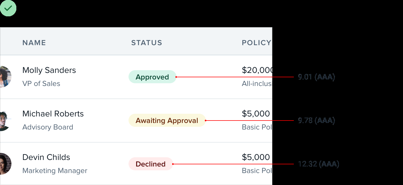Select the Devin Childs name
This screenshot has height=185, width=403.
tap(46, 157)
